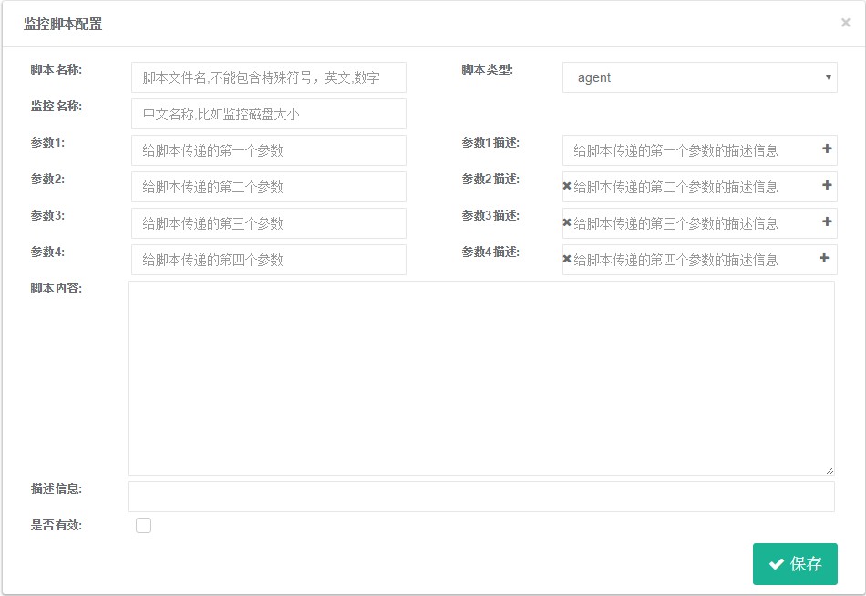
Task: Grab the 脚本内容 textarea resize handle
Action: click(830, 470)
